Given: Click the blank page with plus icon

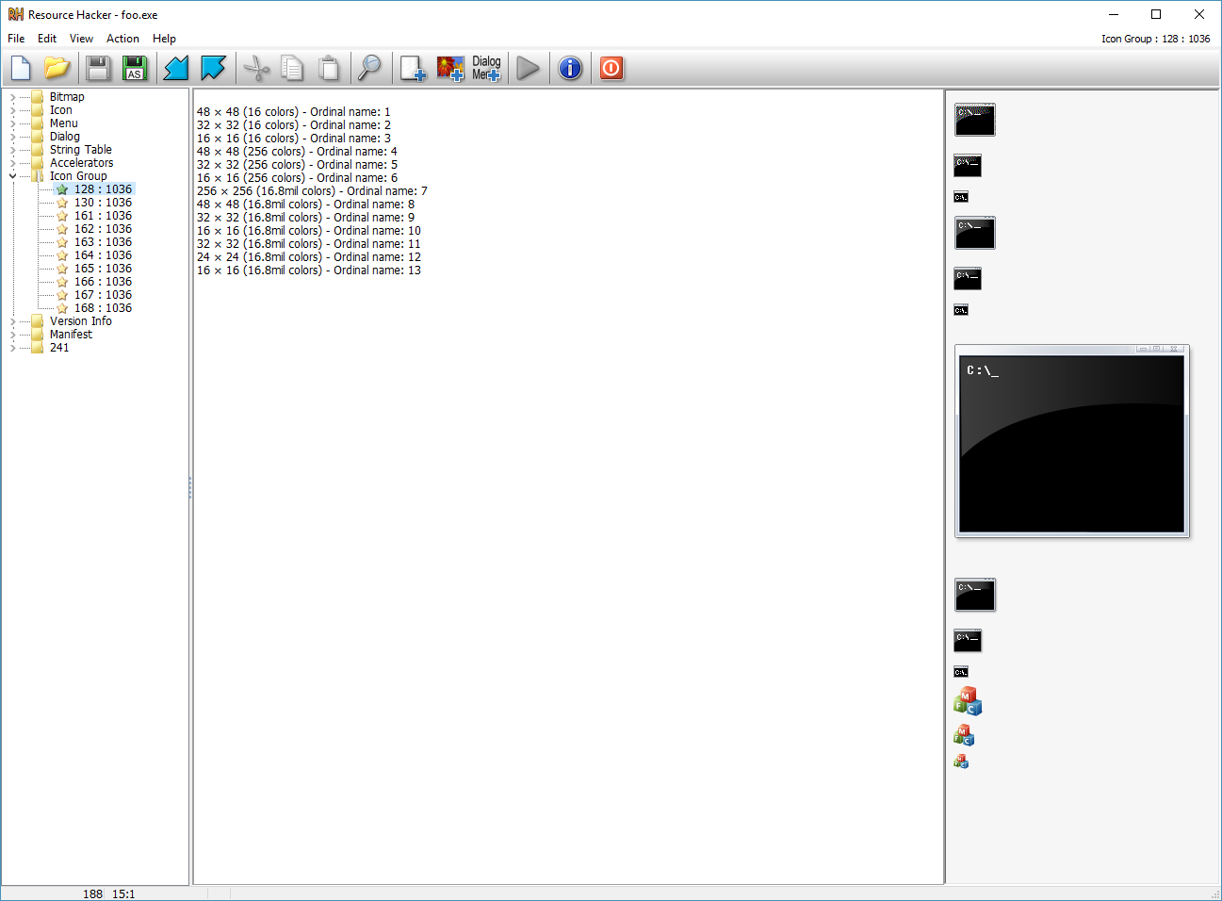Looking at the screenshot, I should (413, 68).
